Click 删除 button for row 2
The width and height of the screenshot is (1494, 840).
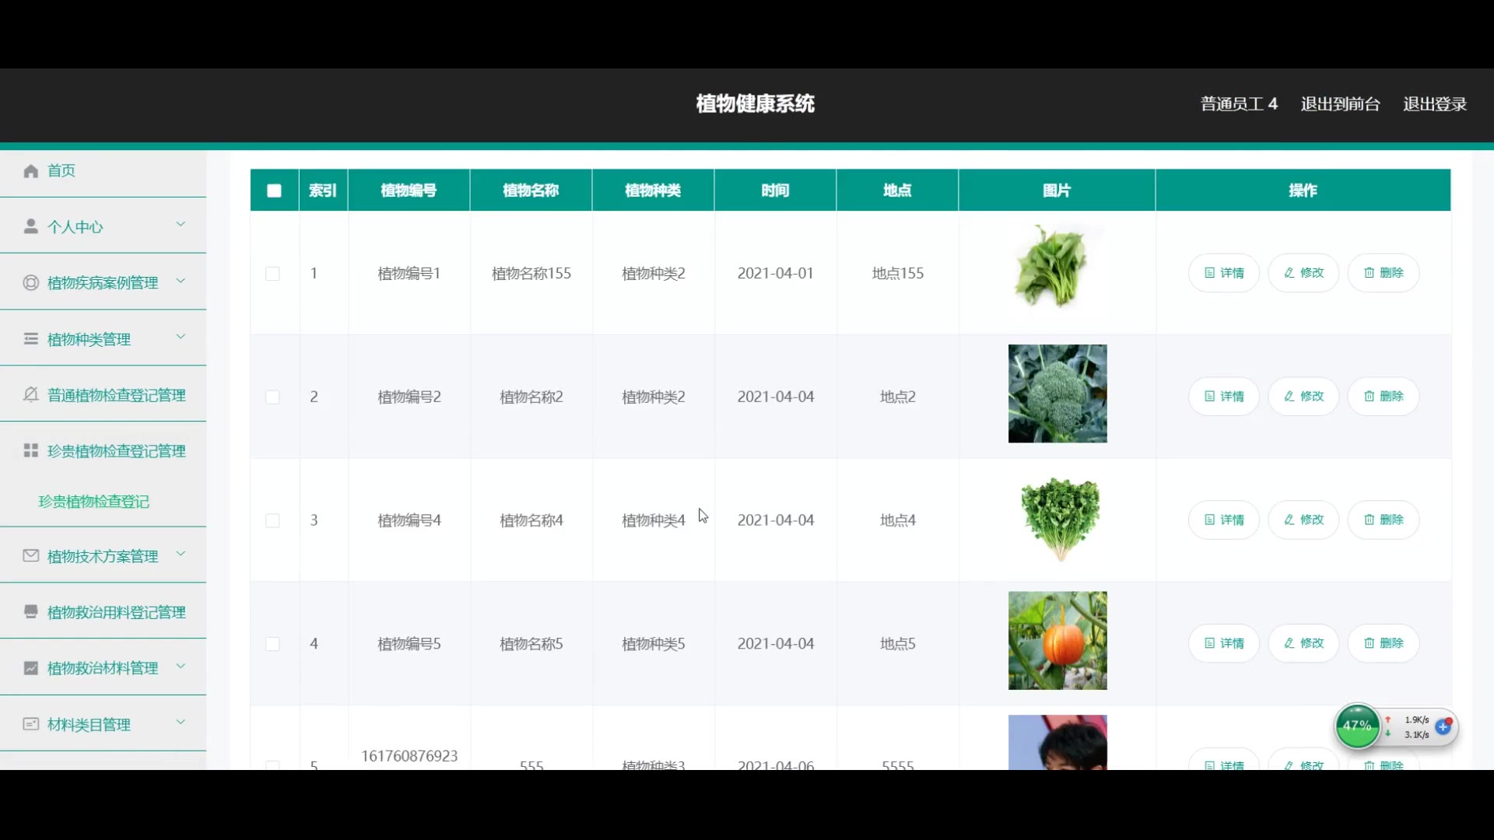click(1383, 397)
